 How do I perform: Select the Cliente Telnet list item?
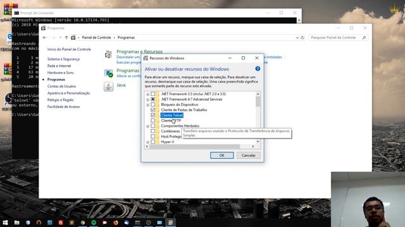pos(171,115)
